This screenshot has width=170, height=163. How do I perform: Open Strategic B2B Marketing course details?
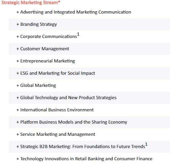(89, 147)
